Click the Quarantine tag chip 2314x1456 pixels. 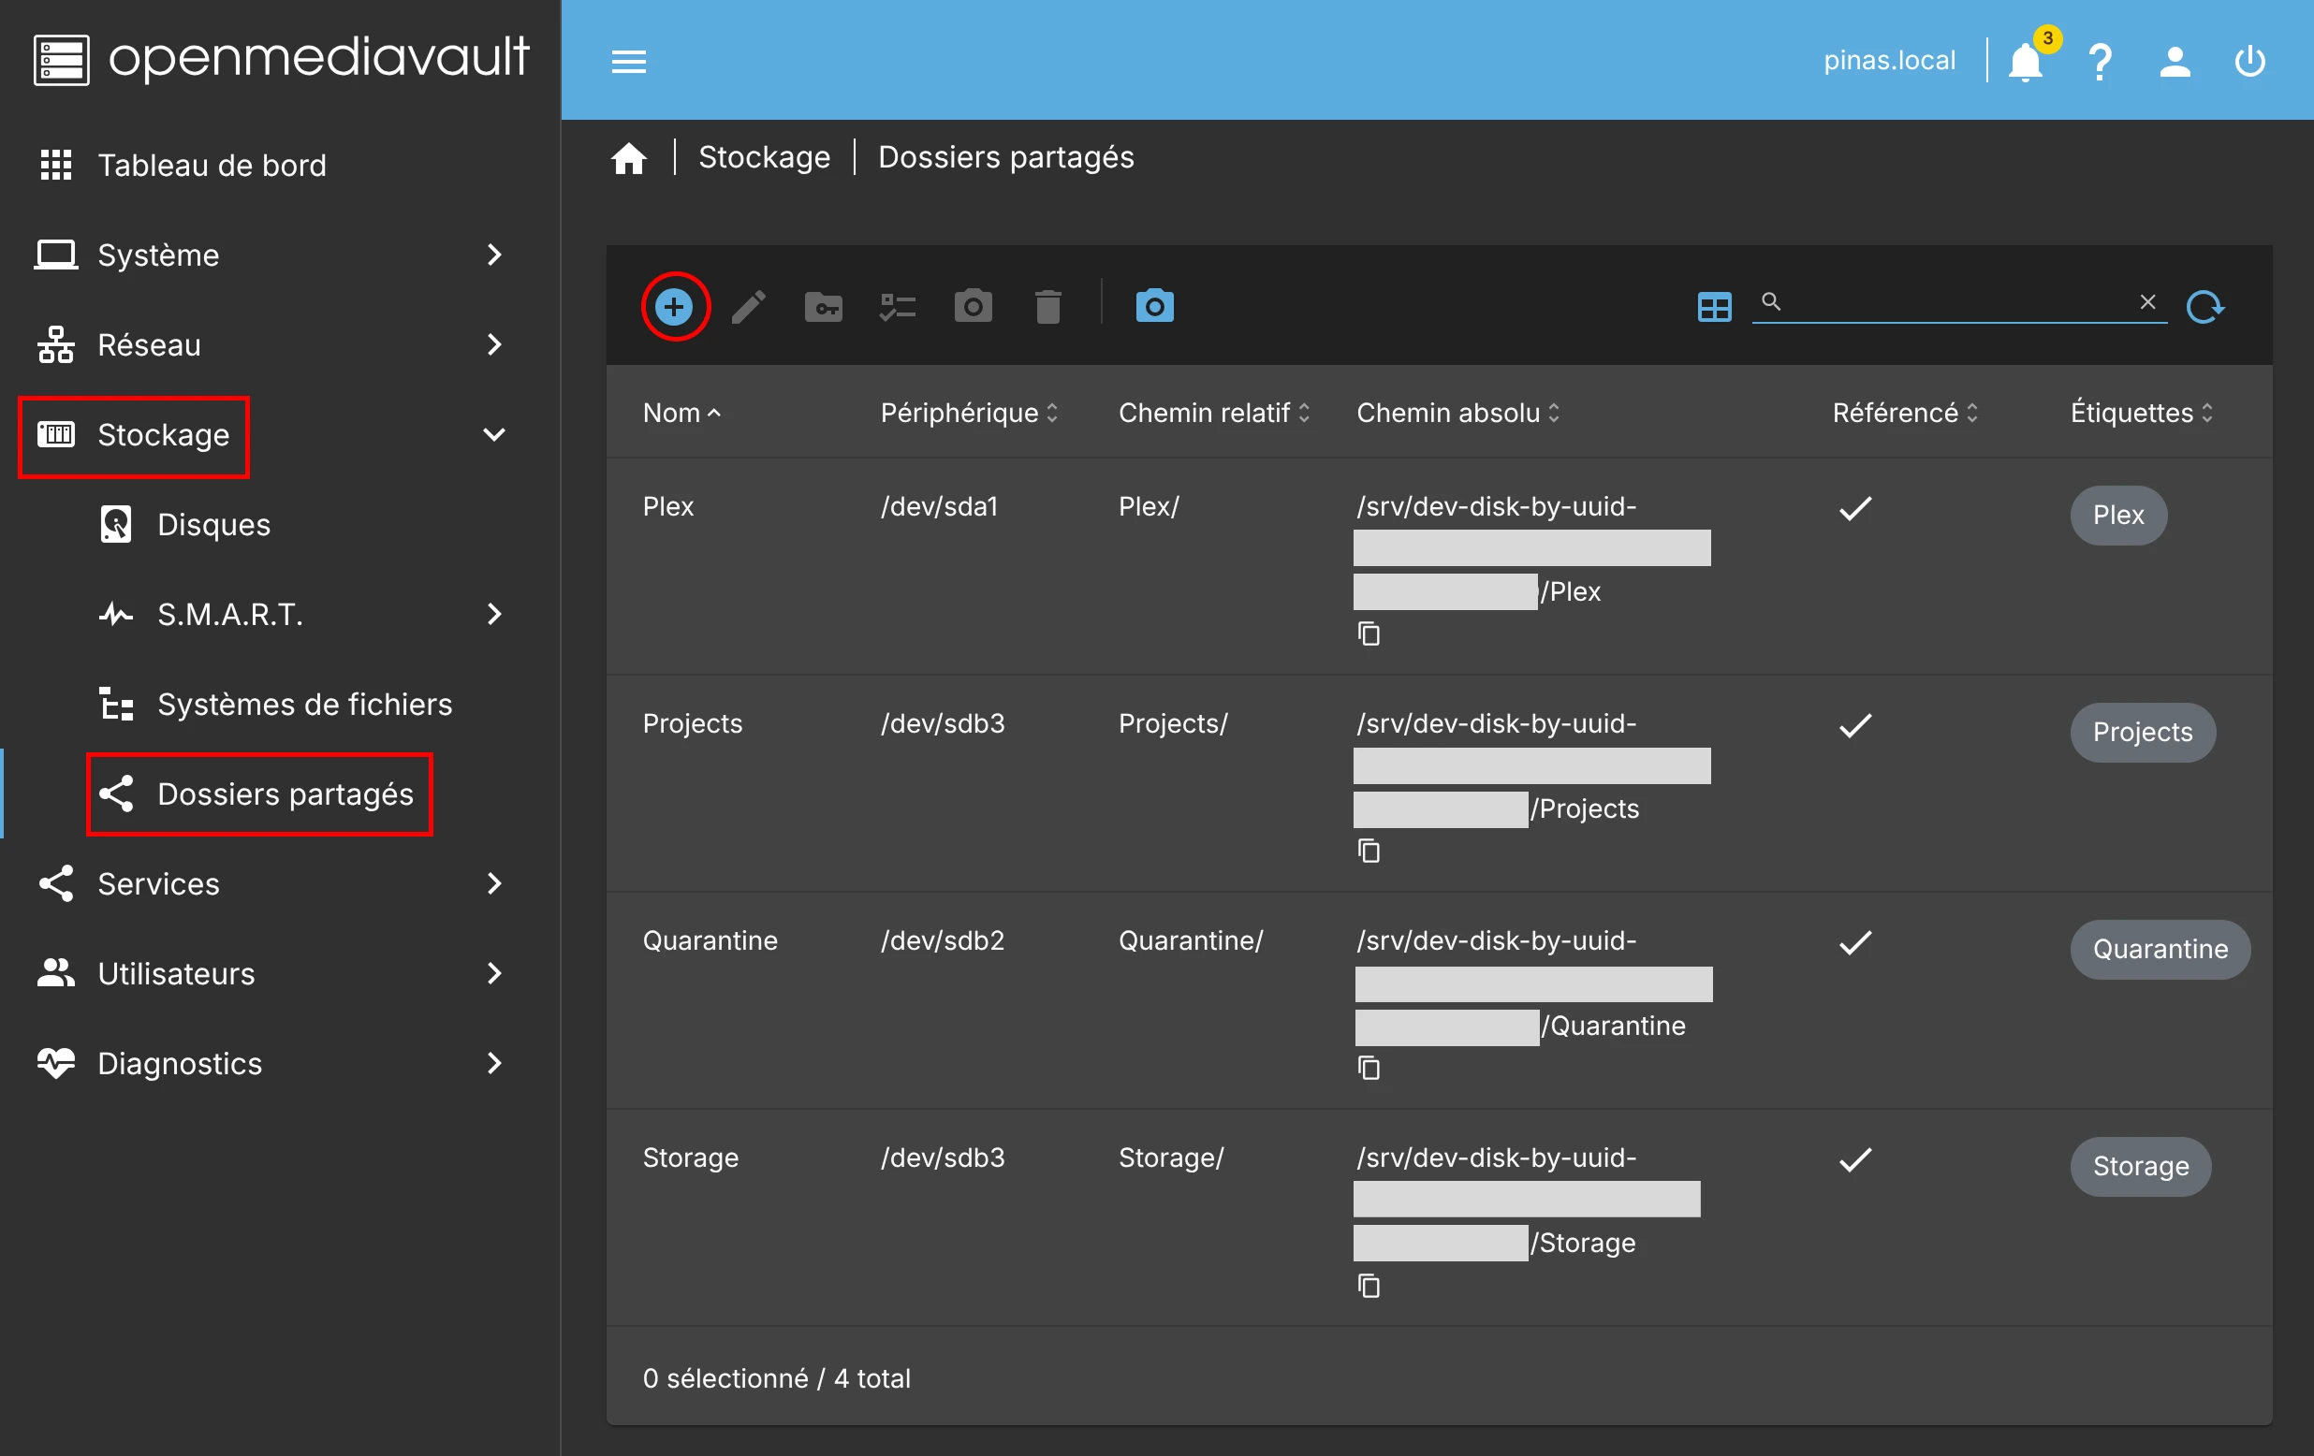click(x=2160, y=949)
